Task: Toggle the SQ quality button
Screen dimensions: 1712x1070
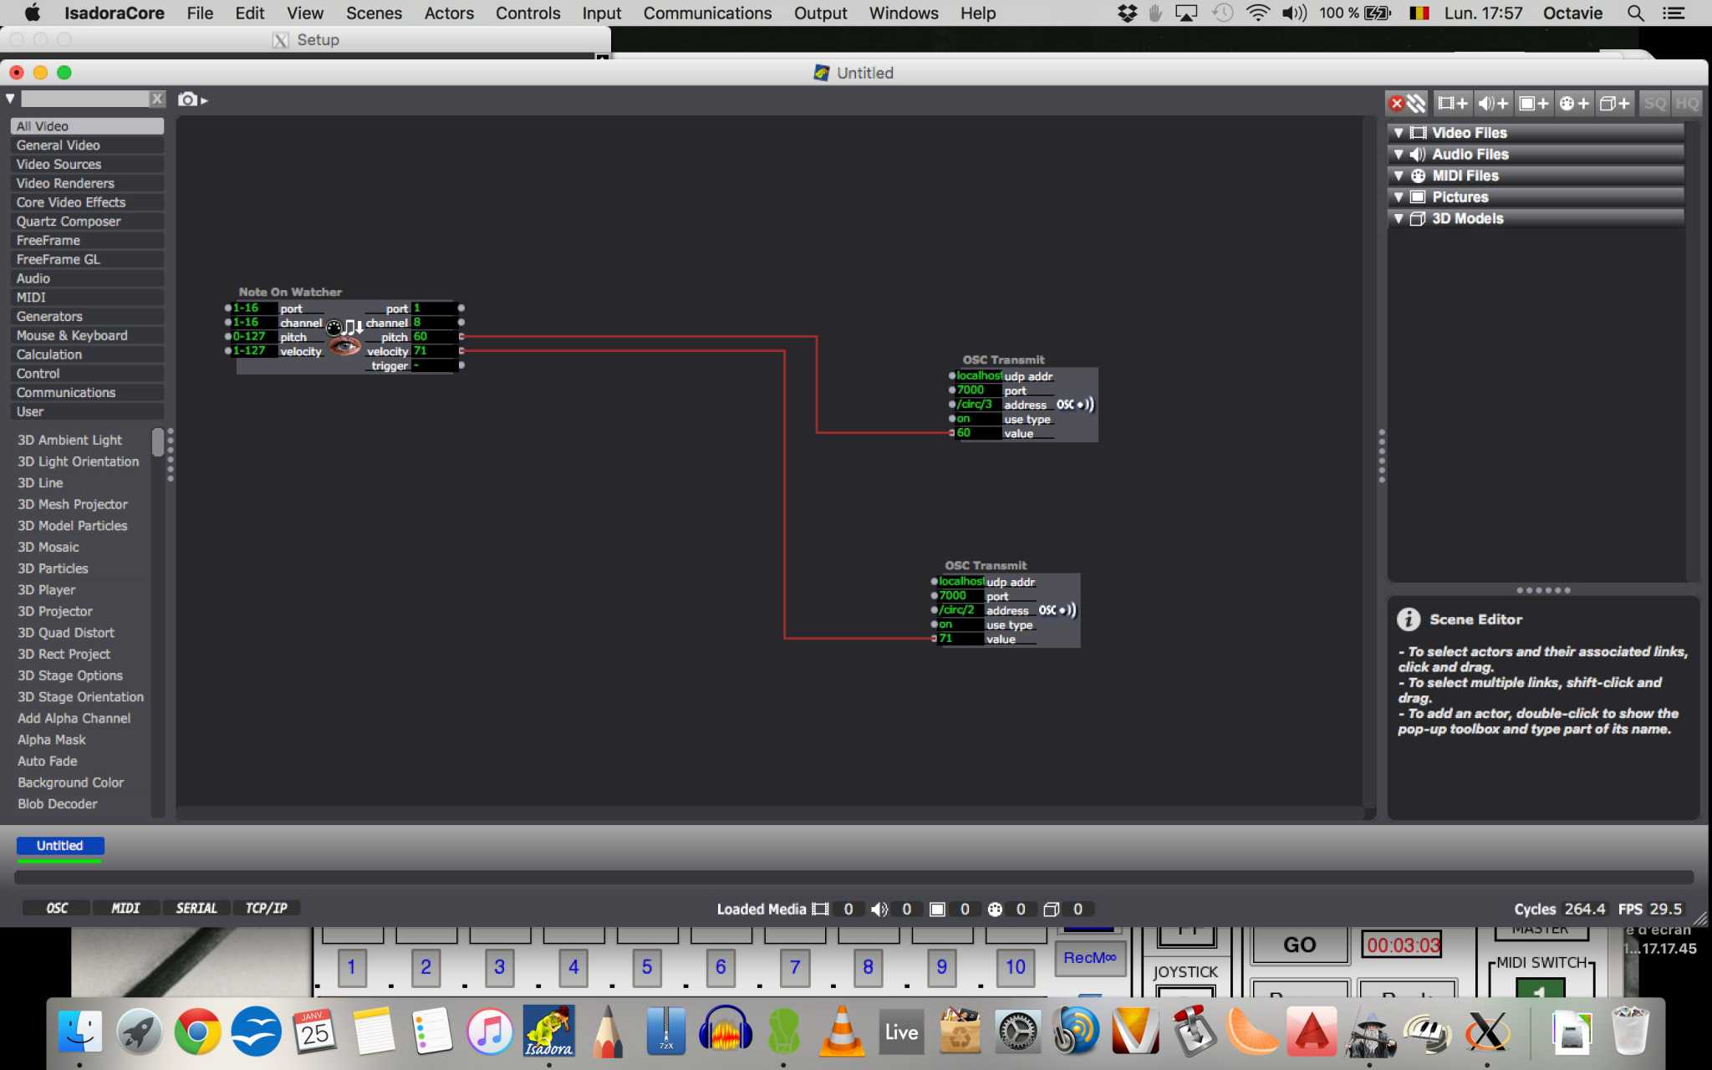Action: point(1654,103)
